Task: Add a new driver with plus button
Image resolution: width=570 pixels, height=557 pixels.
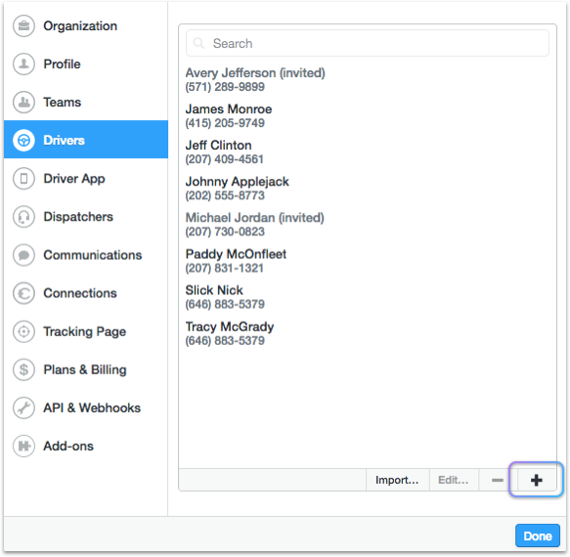Action: point(536,480)
